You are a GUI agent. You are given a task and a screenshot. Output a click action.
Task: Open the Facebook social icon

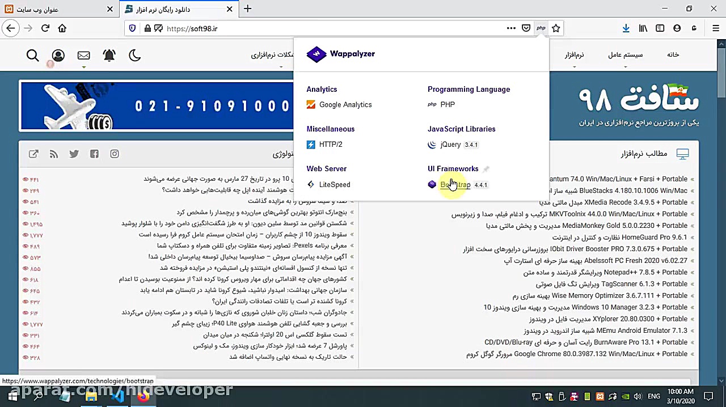coord(94,154)
